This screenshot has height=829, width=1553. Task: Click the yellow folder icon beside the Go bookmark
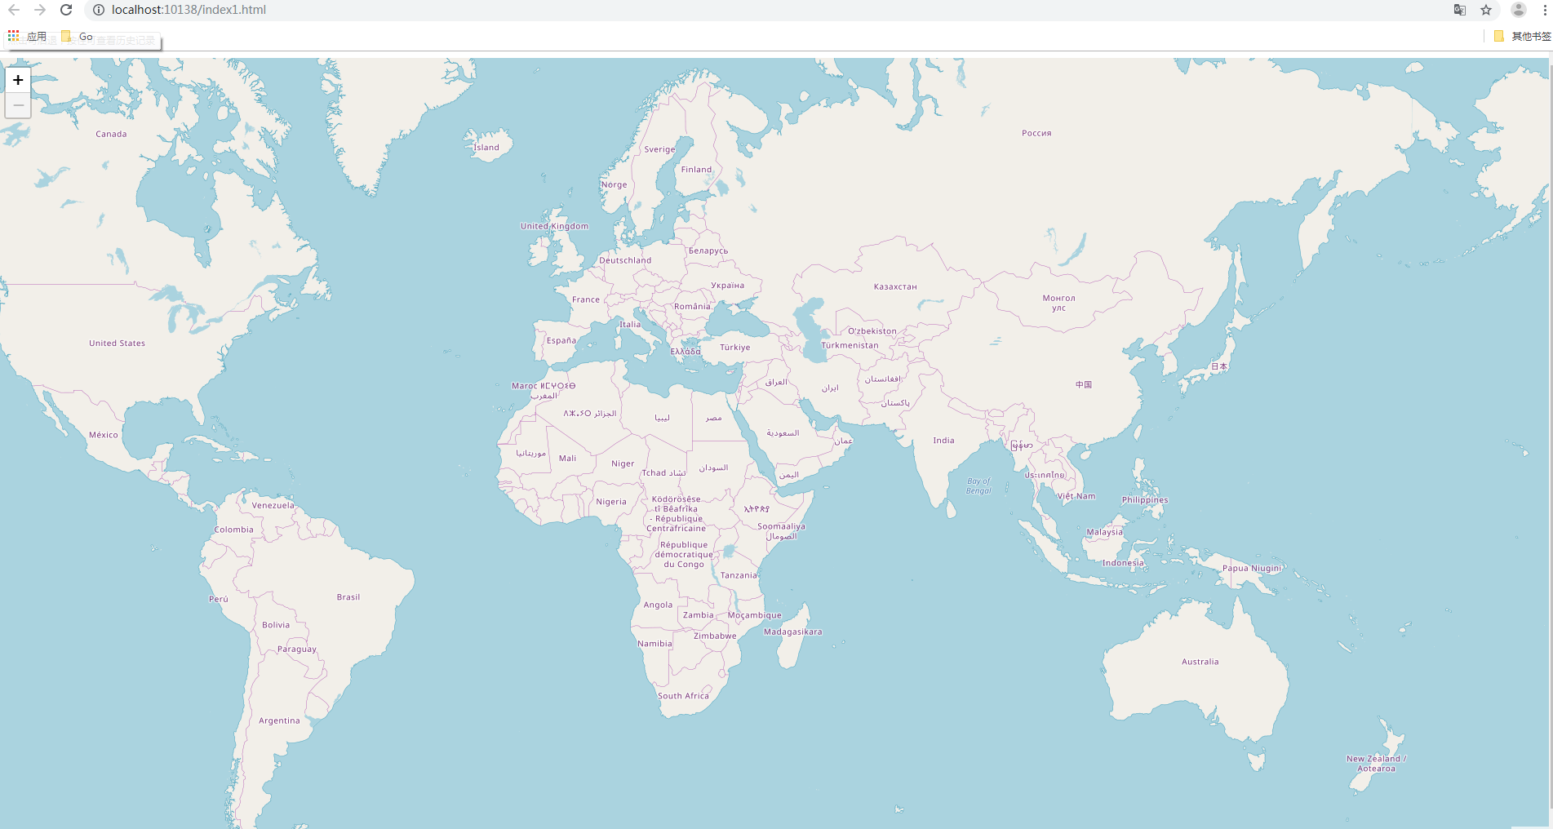tap(65, 36)
